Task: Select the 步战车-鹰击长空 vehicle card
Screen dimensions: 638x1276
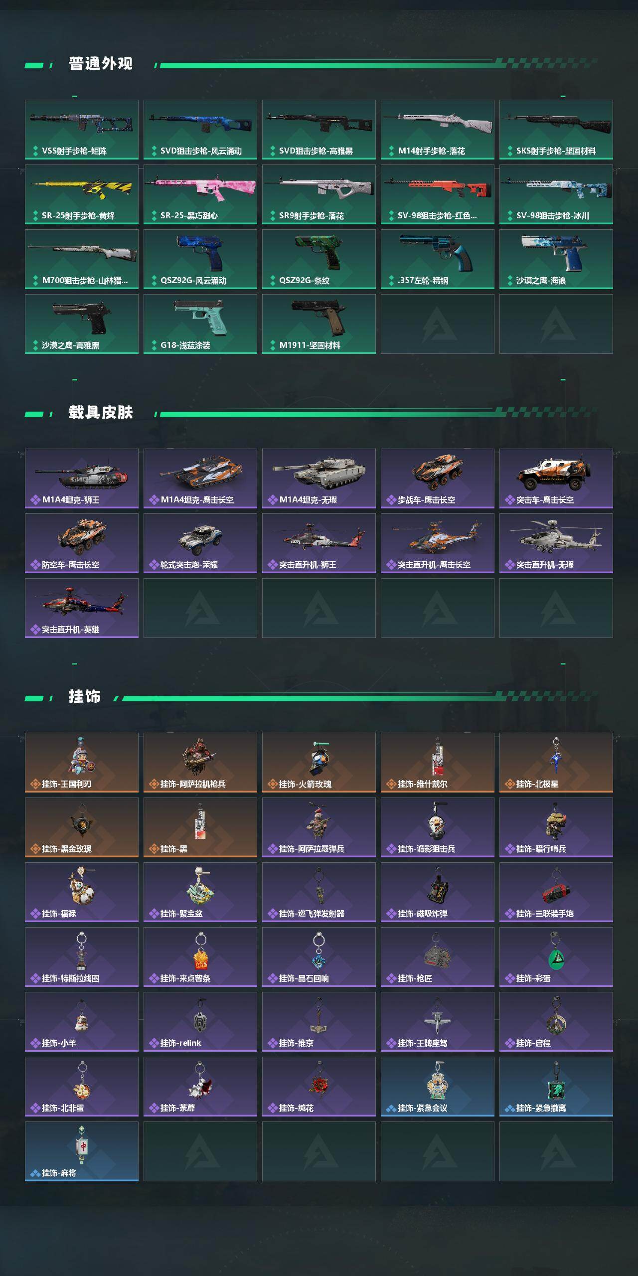Action: [438, 478]
